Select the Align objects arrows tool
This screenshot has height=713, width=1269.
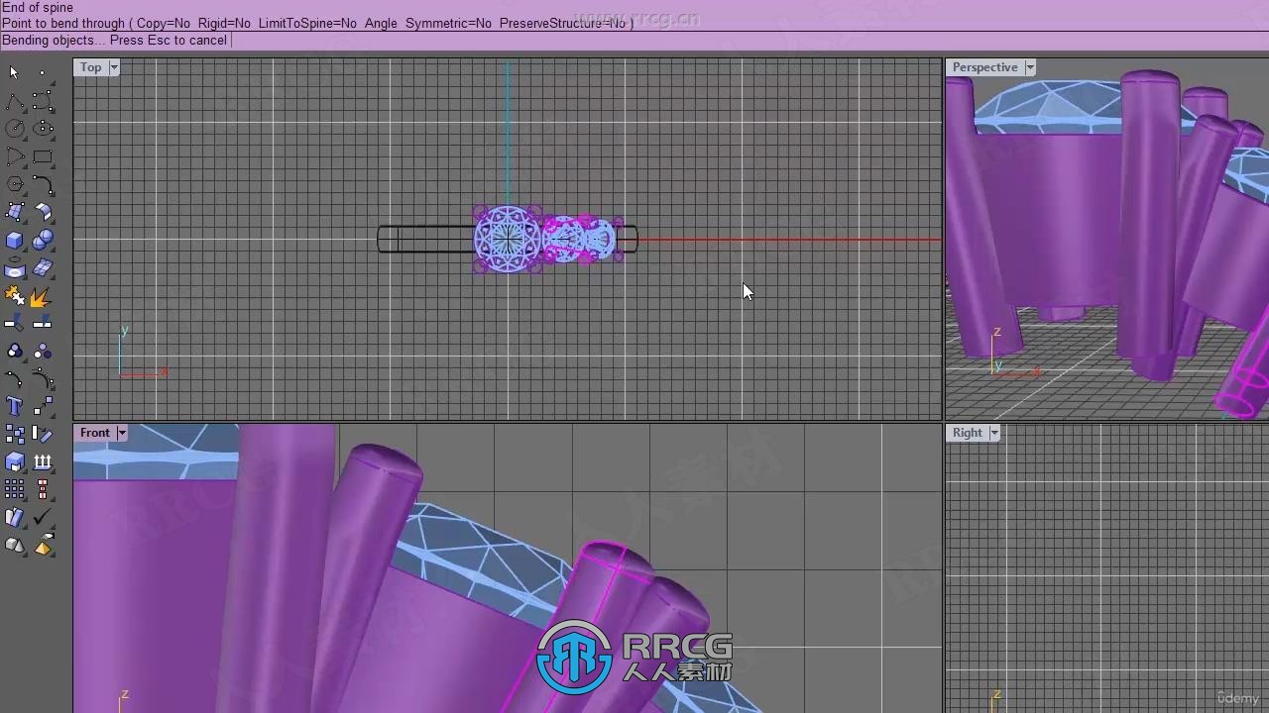pos(43,461)
